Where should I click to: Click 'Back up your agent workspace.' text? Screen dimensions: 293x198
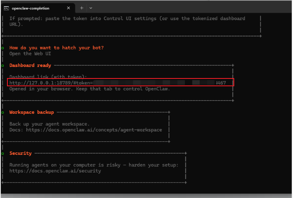click(x=50, y=124)
